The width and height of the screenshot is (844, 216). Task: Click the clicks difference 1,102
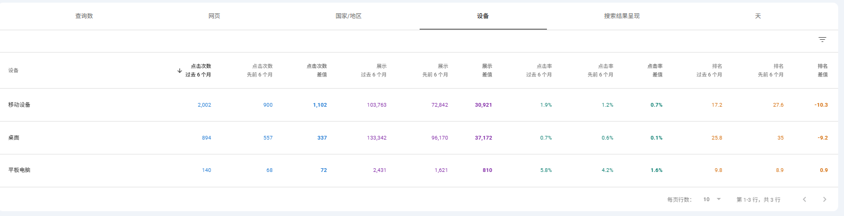pyautogui.click(x=320, y=105)
